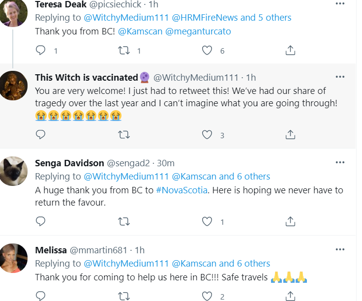The width and height of the screenshot is (362, 301).
Task: Open more options on WitchyMedium111 tweet
Action: (x=339, y=77)
